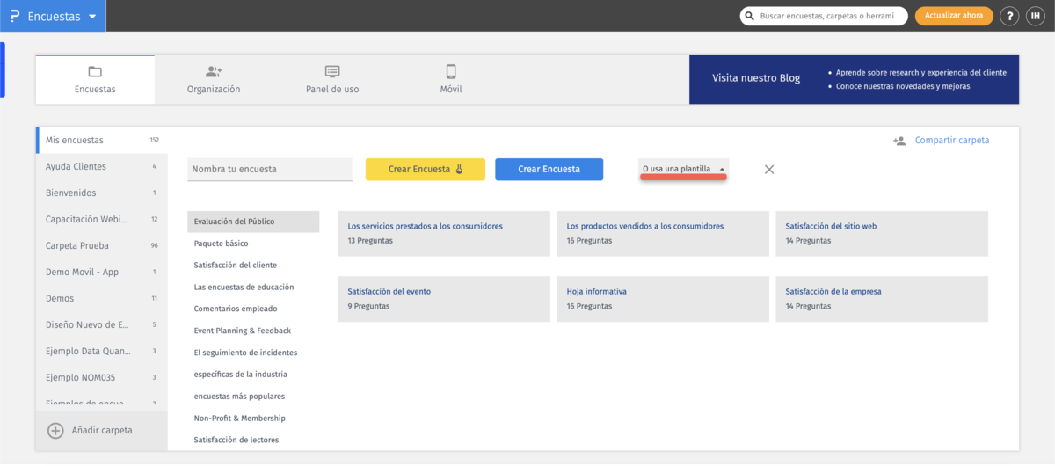Open the Visita nuestro Blog banner
The image size is (1055, 466).
point(854,80)
